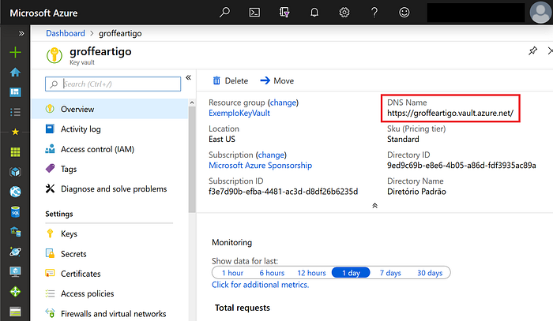Show data for last 12 hours

[x=311, y=273]
